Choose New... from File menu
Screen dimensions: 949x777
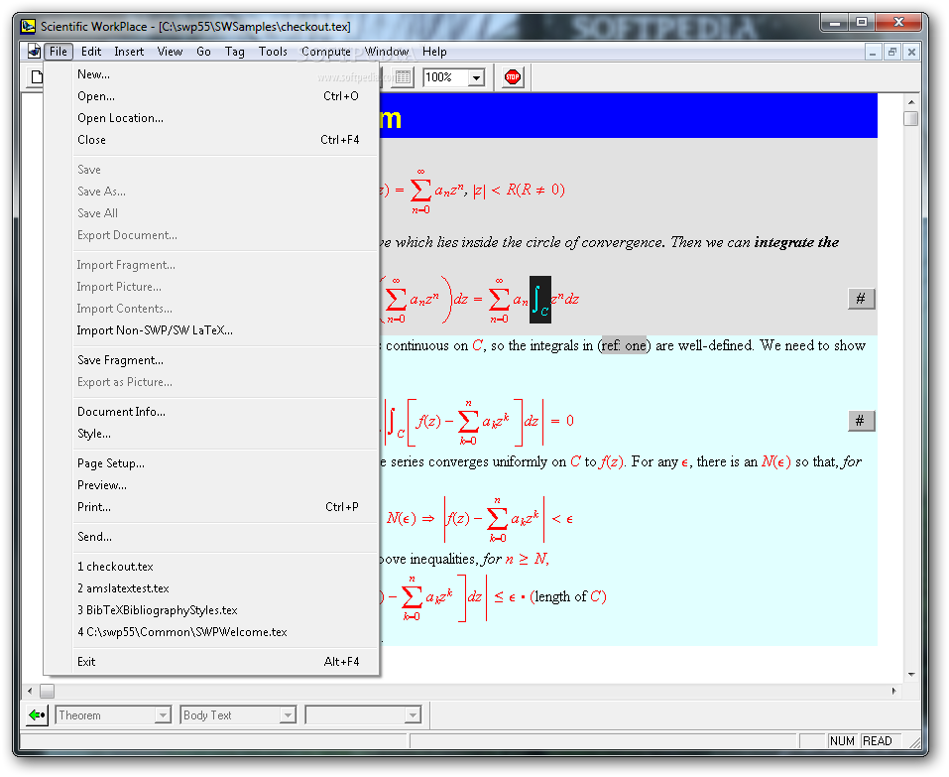pos(211,74)
